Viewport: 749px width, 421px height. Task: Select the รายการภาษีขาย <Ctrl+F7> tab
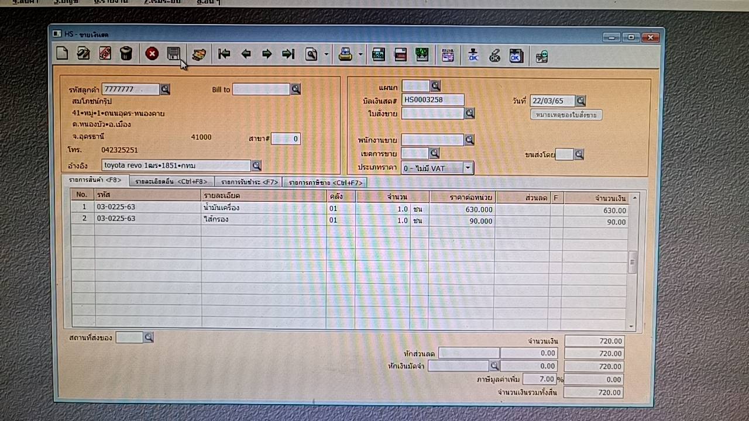tap(324, 182)
